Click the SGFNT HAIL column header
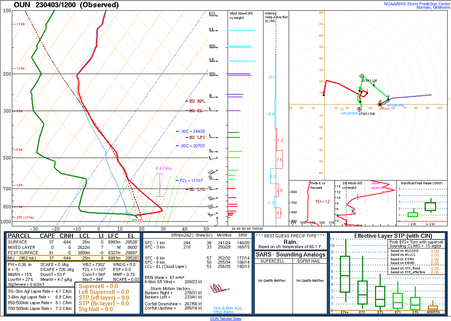 tap(309, 261)
